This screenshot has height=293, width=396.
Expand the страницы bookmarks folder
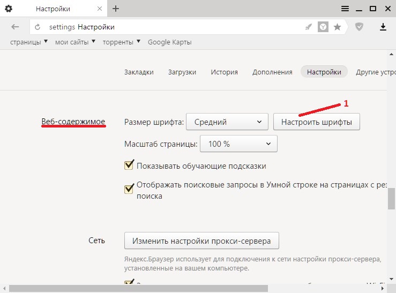[29, 42]
